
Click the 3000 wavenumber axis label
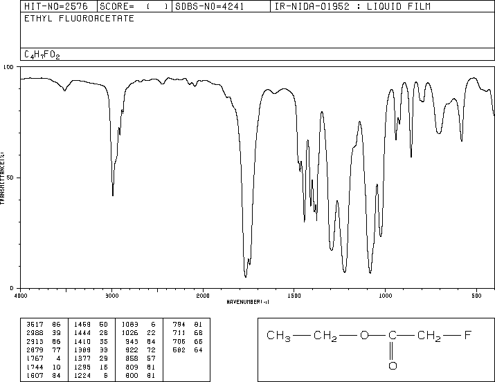(x=111, y=296)
